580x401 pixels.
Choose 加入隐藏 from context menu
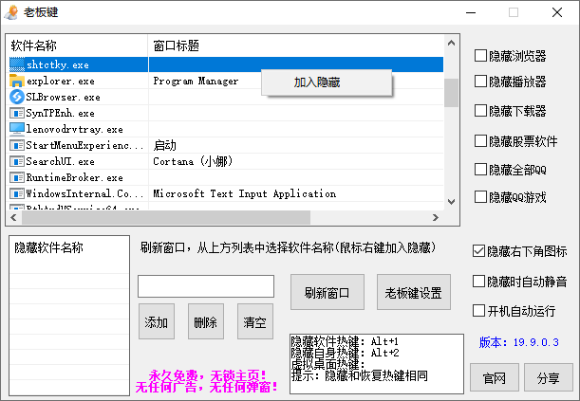pos(317,82)
